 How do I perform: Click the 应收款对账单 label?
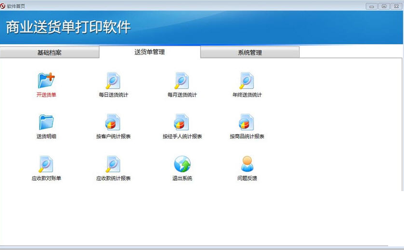(x=47, y=178)
